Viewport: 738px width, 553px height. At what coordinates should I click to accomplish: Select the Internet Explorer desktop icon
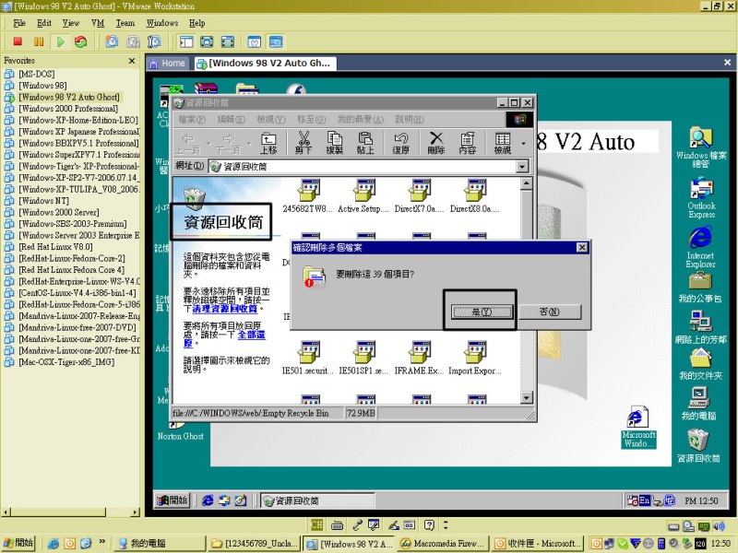pyautogui.click(x=700, y=247)
